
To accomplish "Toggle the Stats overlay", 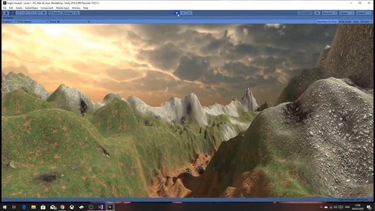I will (356, 22).
